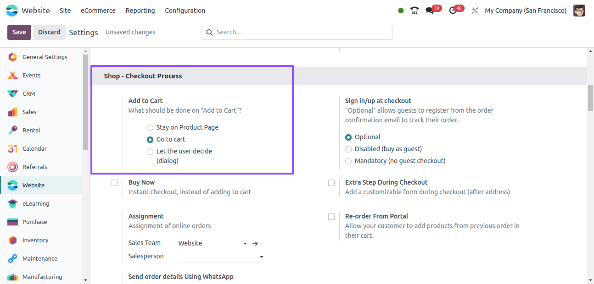
Task: Click the search magnifier icon
Action: pyautogui.click(x=210, y=33)
